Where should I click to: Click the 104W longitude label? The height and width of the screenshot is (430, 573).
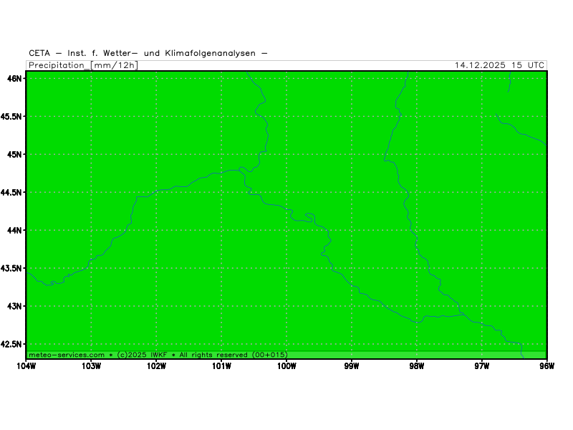pyautogui.click(x=26, y=367)
